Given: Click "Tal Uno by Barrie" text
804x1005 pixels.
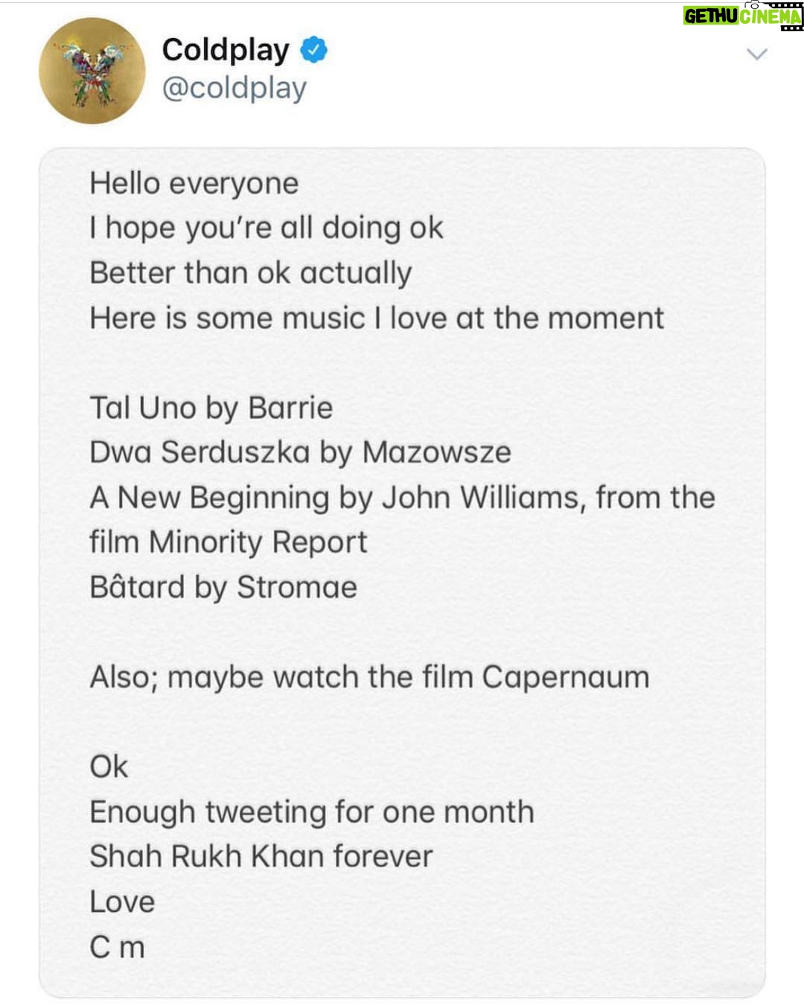Looking at the screenshot, I should tap(211, 408).
